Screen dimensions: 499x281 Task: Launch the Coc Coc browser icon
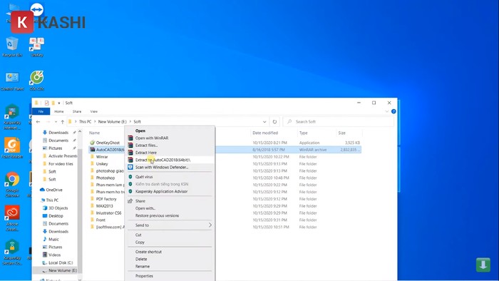pos(37,81)
